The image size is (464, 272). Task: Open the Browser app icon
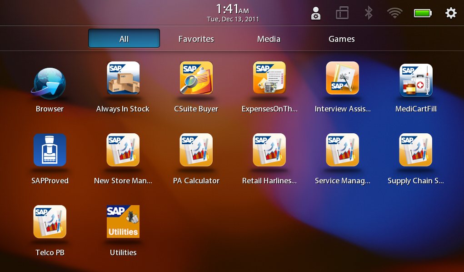click(49, 84)
